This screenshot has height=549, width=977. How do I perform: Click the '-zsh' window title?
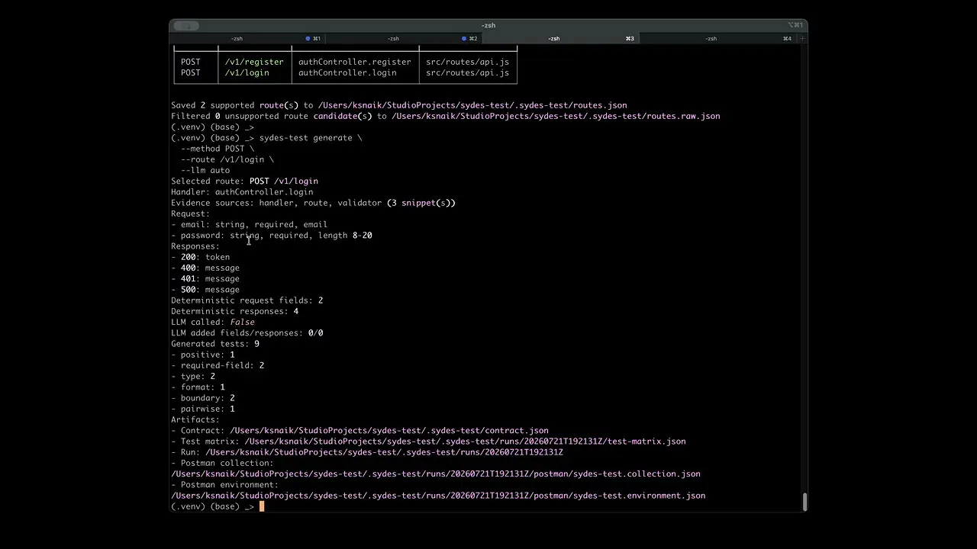tap(488, 25)
